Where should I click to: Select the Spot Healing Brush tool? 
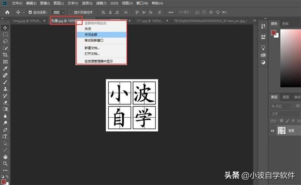click(5, 75)
